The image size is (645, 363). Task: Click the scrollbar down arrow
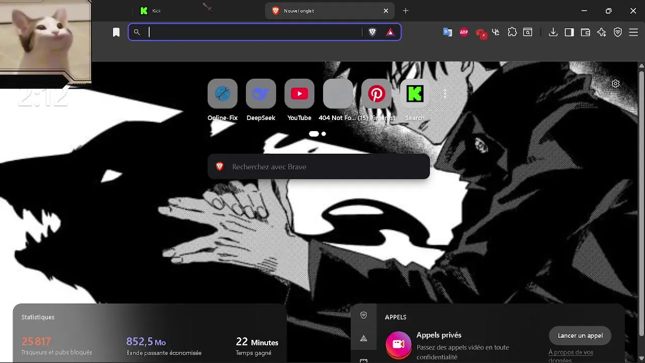641,359
